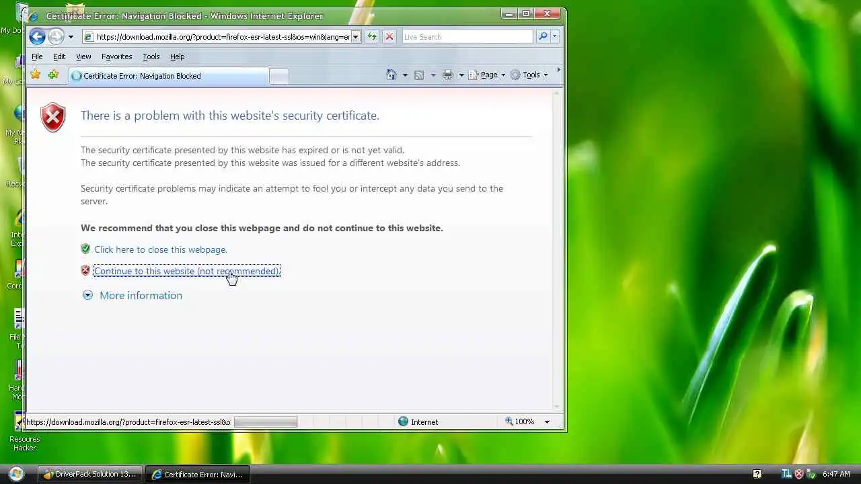Open the Tools menu in menu bar

(x=151, y=56)
